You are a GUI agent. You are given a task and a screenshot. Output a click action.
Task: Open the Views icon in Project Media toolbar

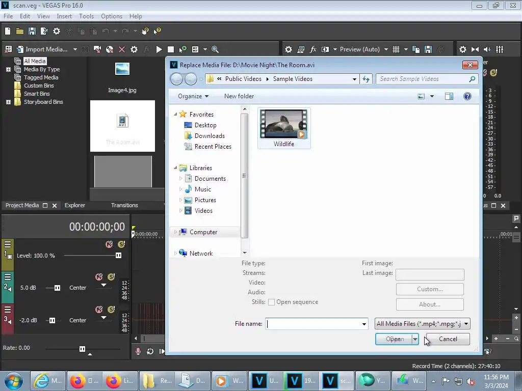pyautogui.click(x=195, y=49)
